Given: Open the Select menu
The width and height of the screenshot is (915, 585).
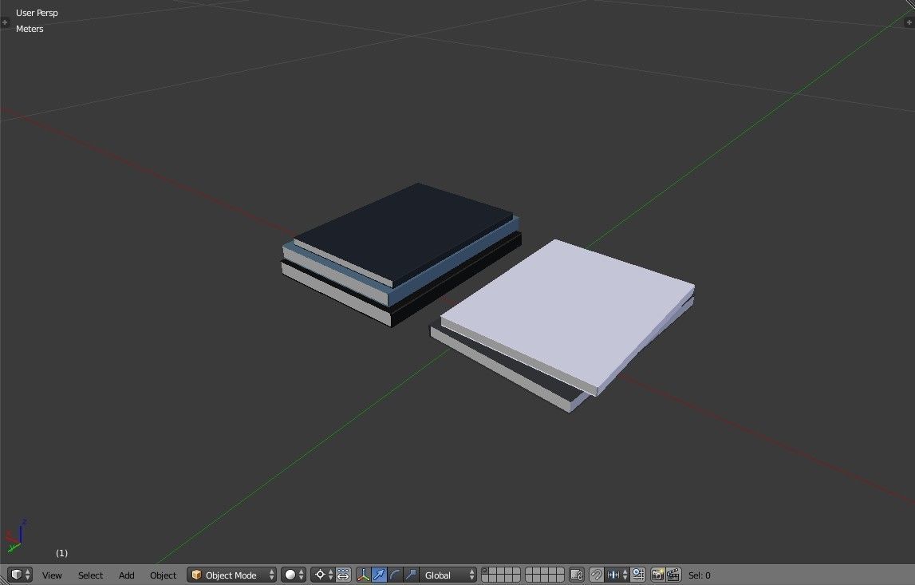Looking at the screenshot, I should pyautogui.click(x=90, y=575).
